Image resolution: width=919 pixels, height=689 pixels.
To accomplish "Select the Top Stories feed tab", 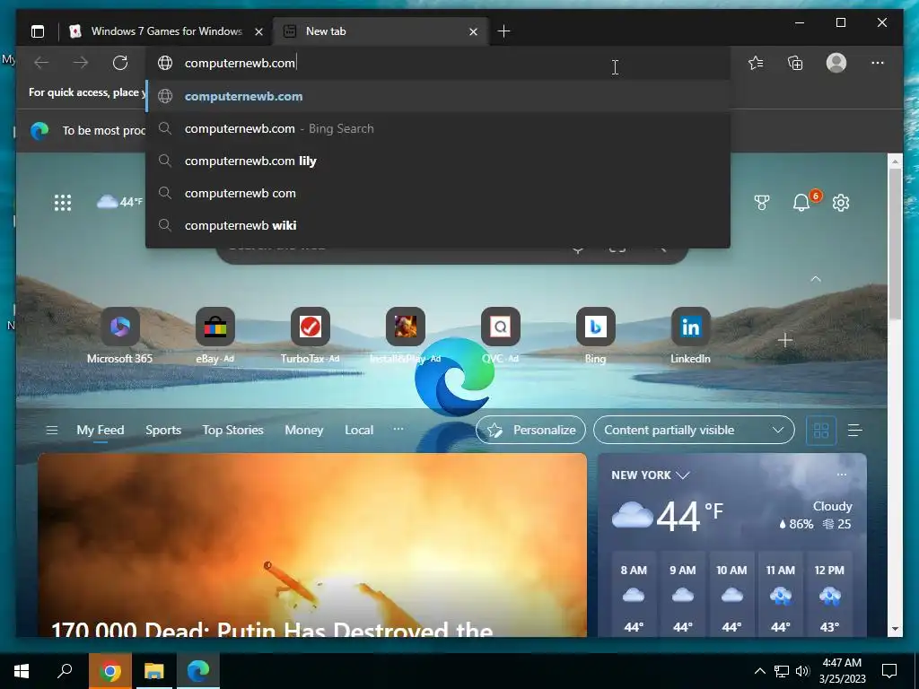I will tap(232, 430).
